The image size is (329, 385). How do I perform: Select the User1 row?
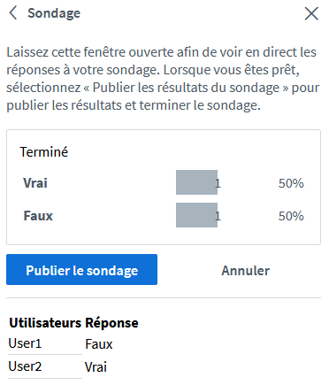click(60, 343)
